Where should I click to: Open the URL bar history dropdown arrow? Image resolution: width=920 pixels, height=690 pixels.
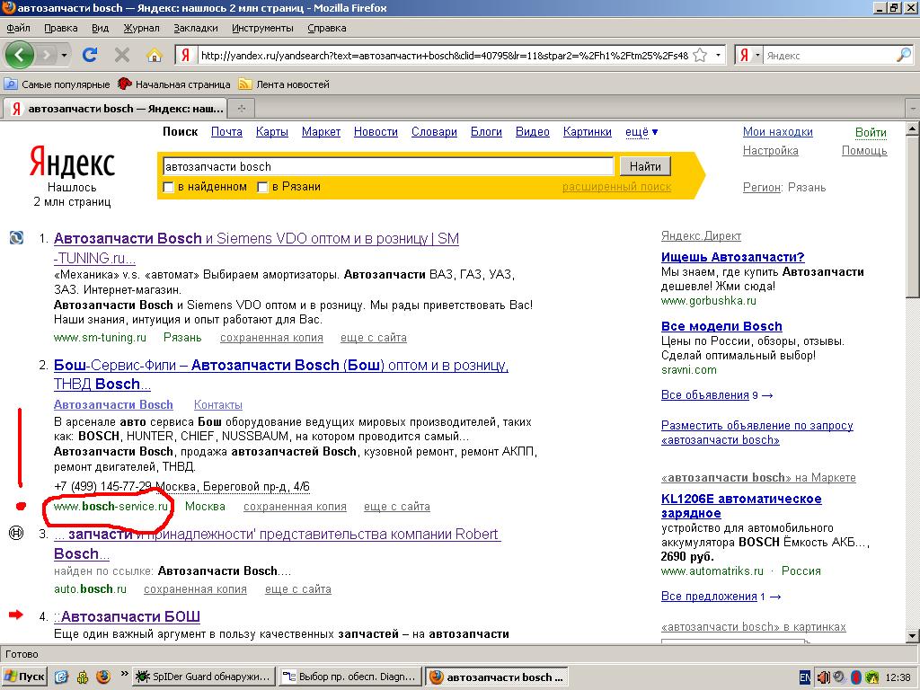point(719,55)
